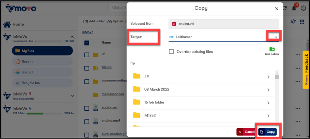Expand the .111 folder chevron
Screen dimensions: 310x139
pyautogui.click(x=268, y=77)
